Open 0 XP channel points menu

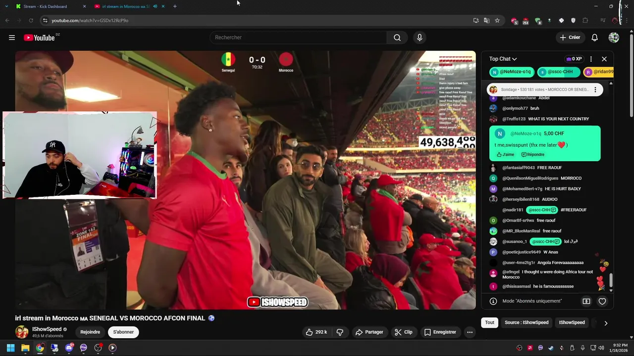[574, 59]
